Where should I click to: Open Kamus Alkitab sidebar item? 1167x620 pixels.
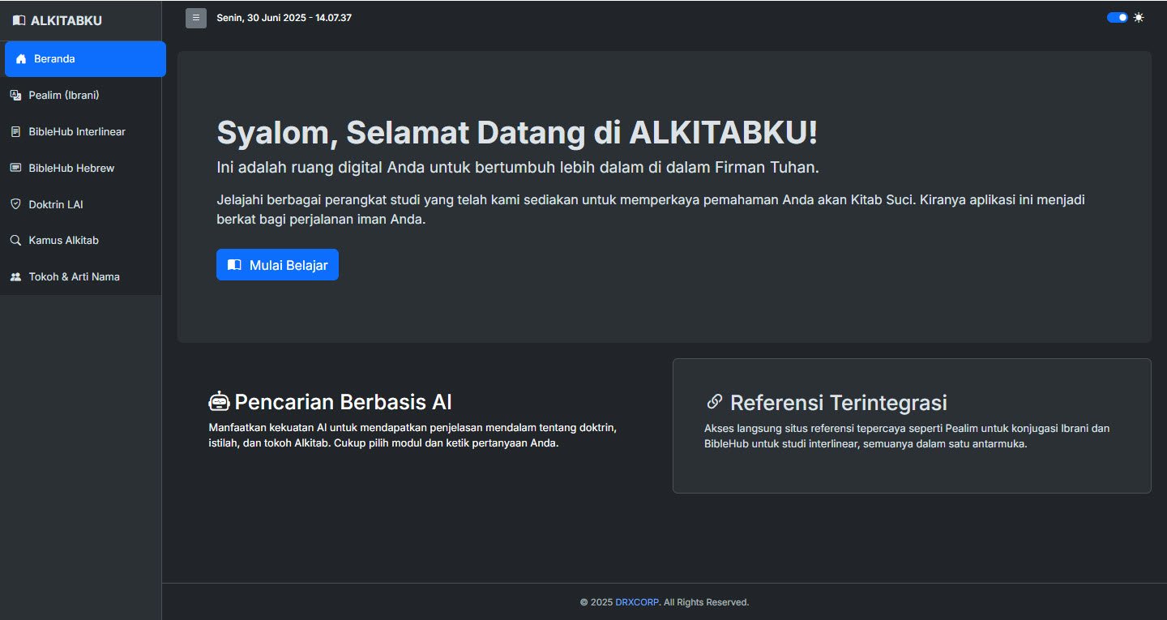click(81, 240)
